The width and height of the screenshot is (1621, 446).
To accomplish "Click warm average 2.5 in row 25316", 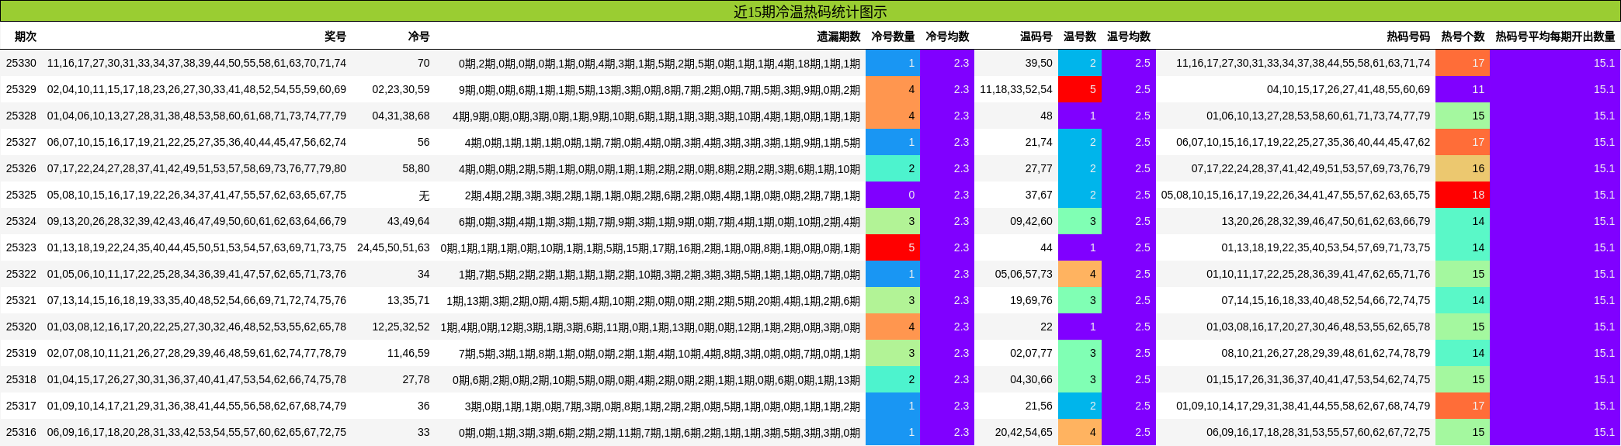I will coord(1129,432).
